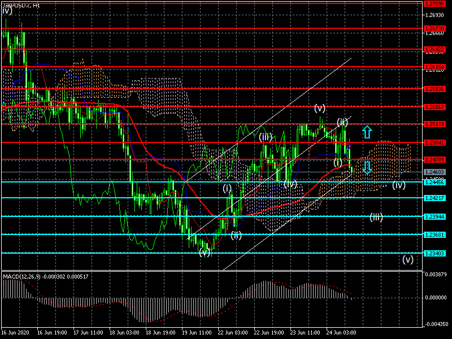The height and width of the screenshot is (339, 452).
Task: Select the (v) wave label under the 19 Jun low
Action: [205, 253]
